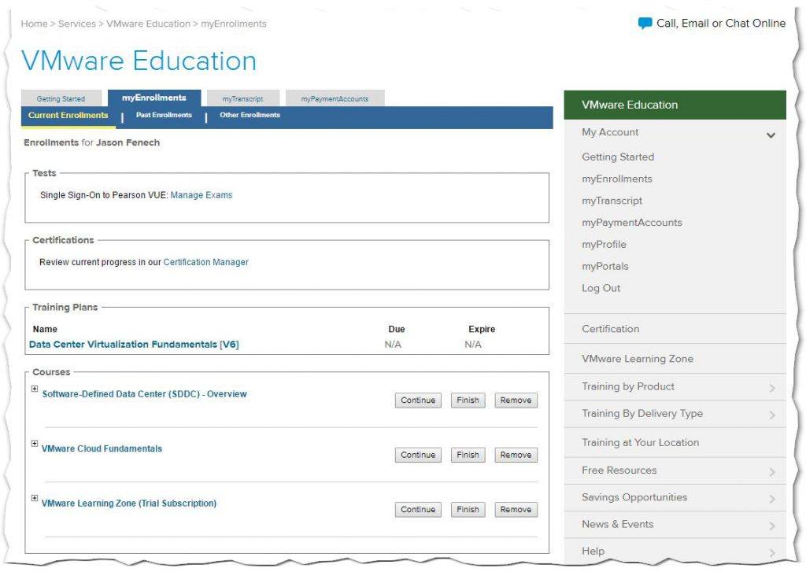Expand the Training by Product arrow
The height and width of the screenshot is (572, 806).
pyautogui.click(x=772, y=388)
